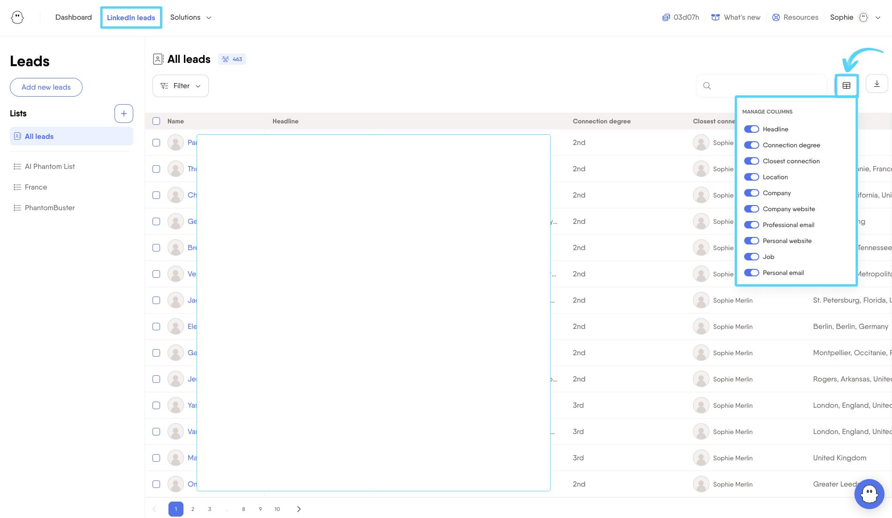Click the All leads contact icon in heading

(x=158, y=59)
